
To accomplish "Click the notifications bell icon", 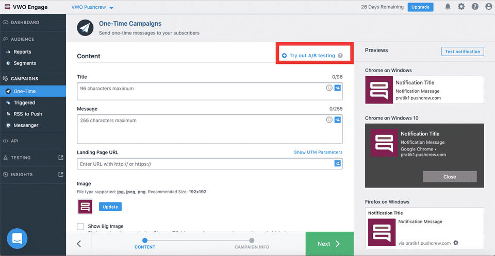I will click(448, 7).
